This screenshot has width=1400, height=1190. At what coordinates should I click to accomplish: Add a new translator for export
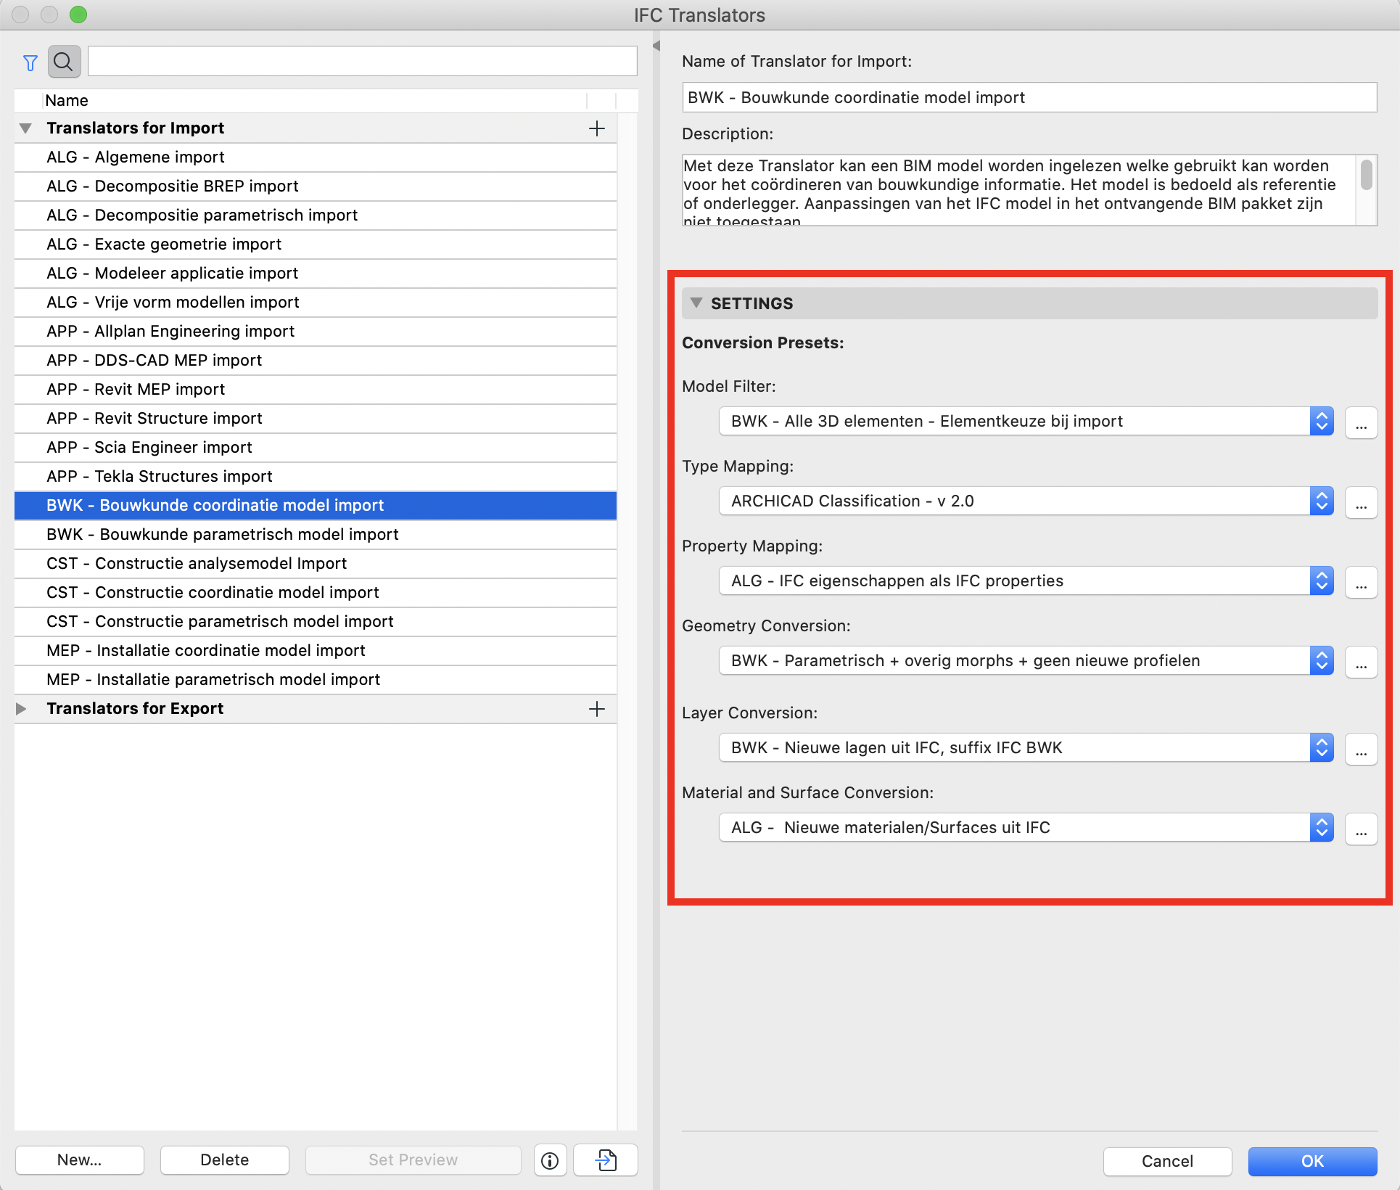597,709
